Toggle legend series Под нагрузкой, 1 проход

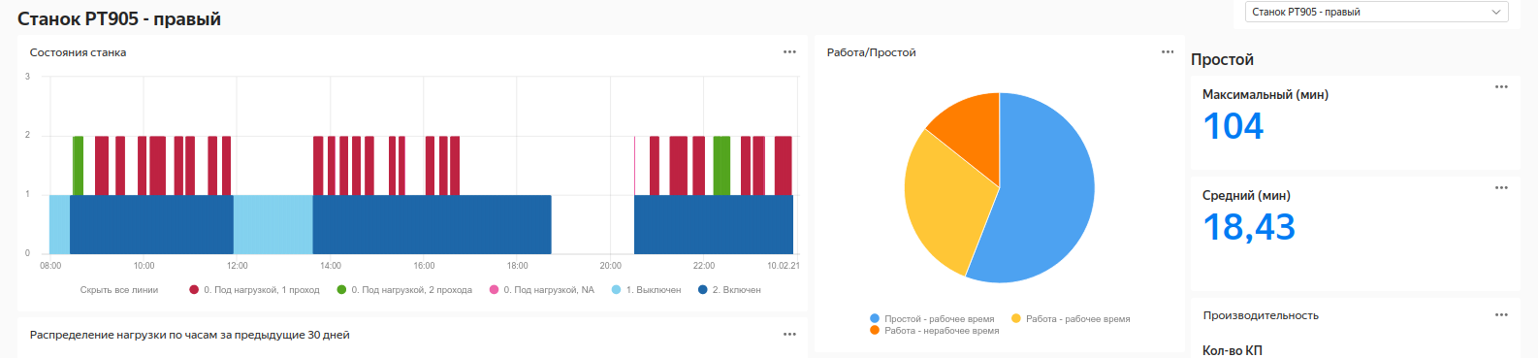tap(255, 290)
